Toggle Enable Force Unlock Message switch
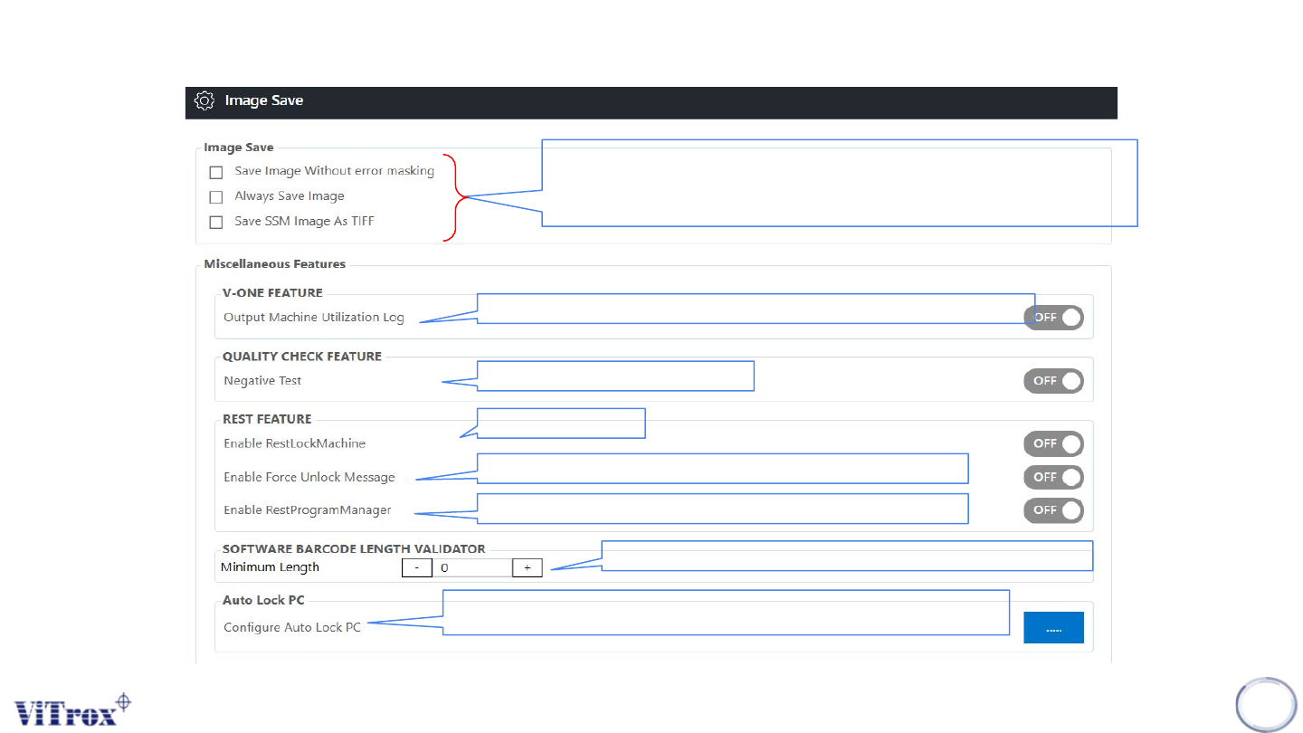Screen dimensions: 1303x733 click(x=1053, y=477)
